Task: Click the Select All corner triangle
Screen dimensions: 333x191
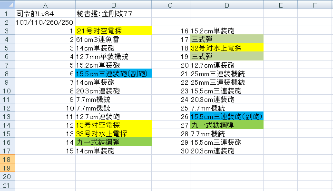Action: (x=8, y=5)
